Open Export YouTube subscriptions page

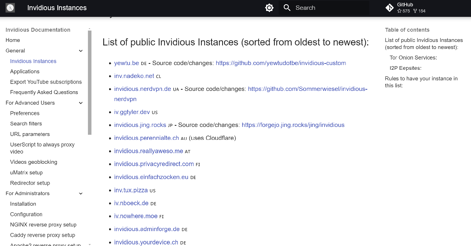coord(46,82)
